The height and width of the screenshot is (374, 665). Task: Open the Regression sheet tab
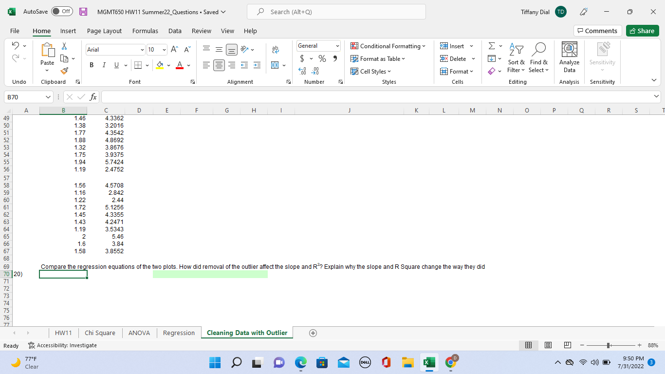[179, 333]
